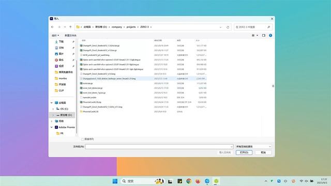Collapse the Adobe Premiere tree node

[x=52, y=127]
